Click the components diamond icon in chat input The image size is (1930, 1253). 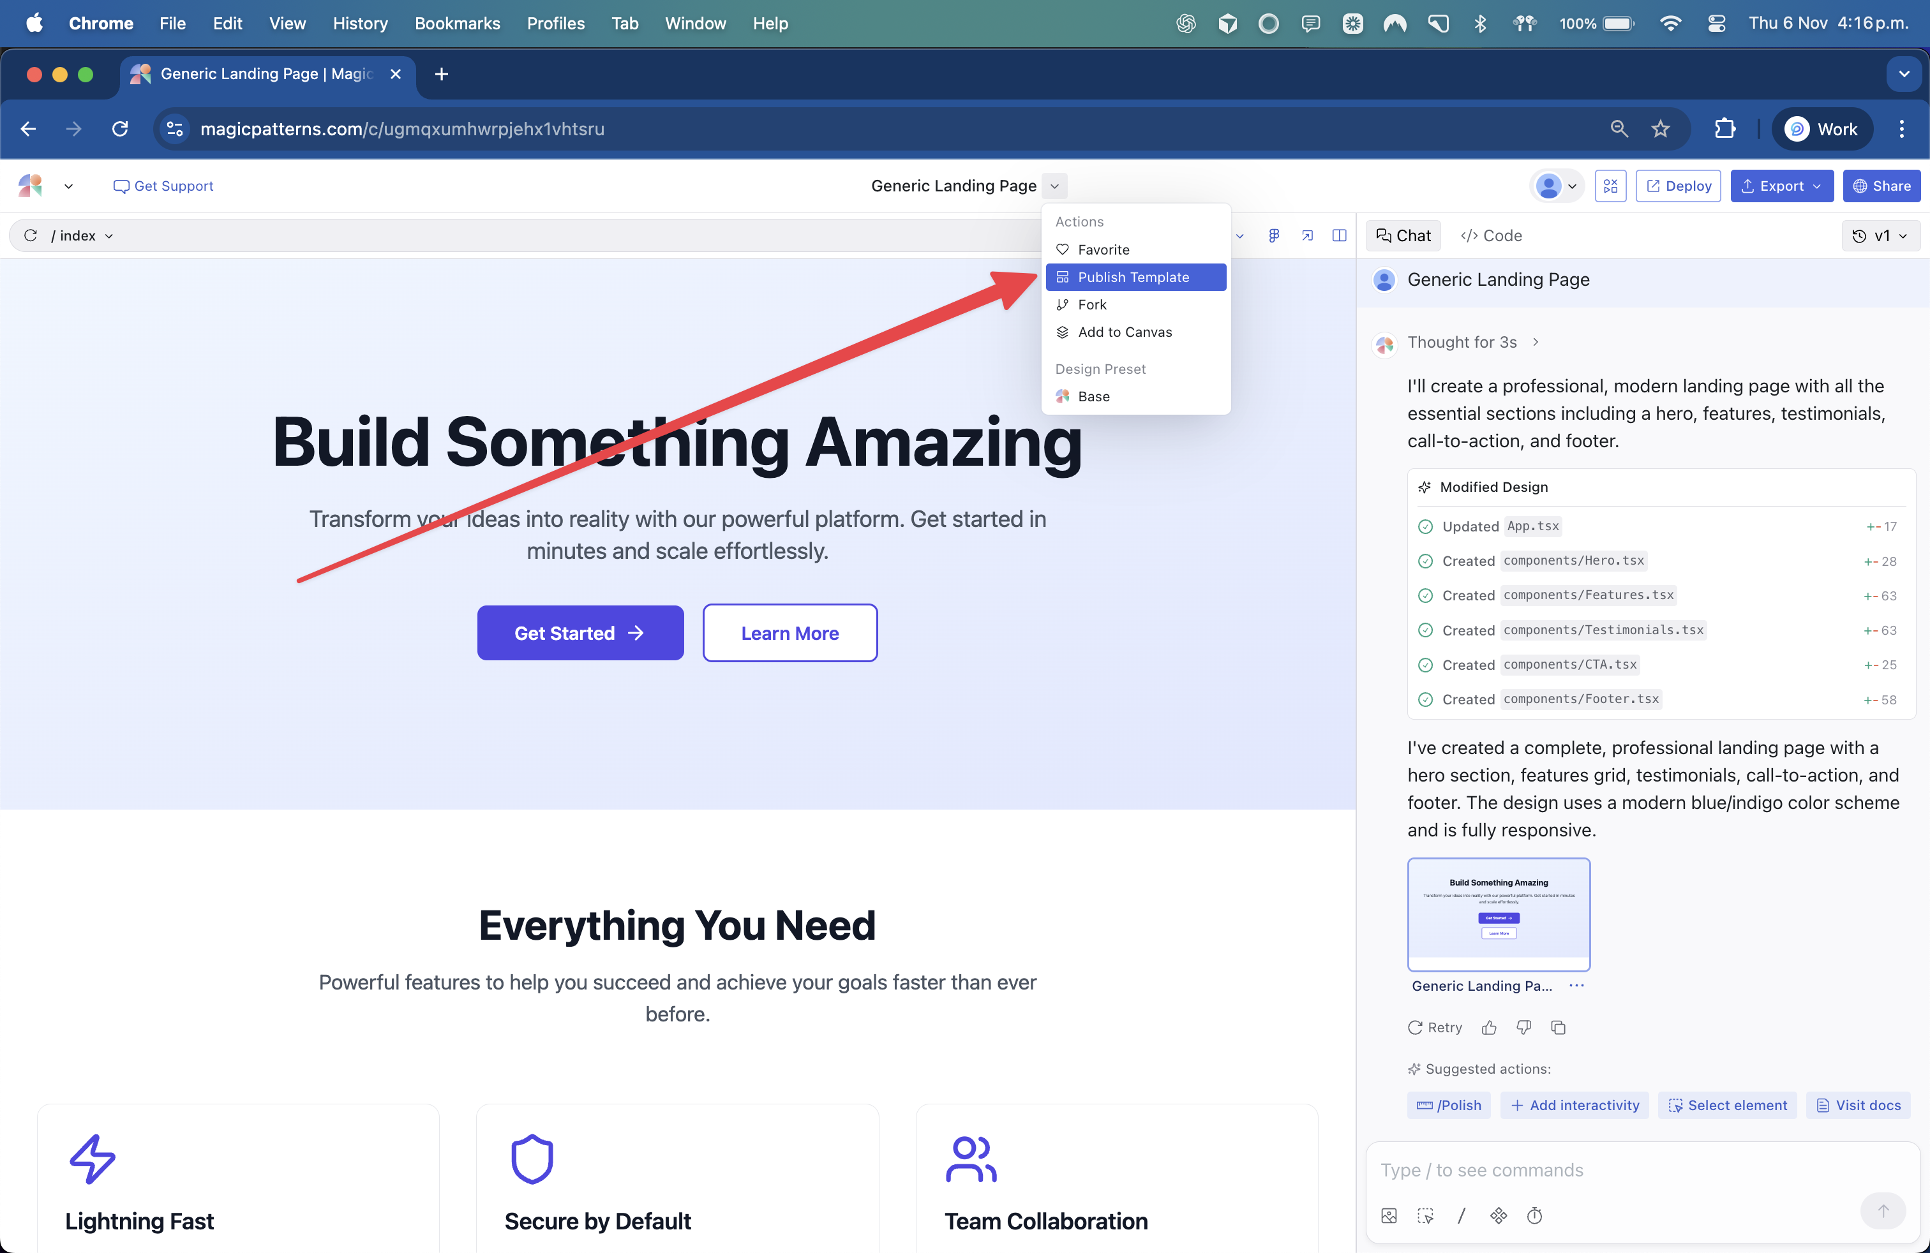coord(1498,1216)
